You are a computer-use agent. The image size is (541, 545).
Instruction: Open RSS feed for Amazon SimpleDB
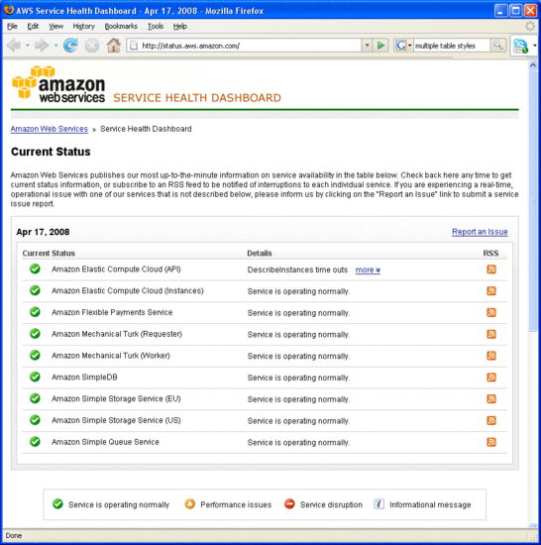(491, 378)
